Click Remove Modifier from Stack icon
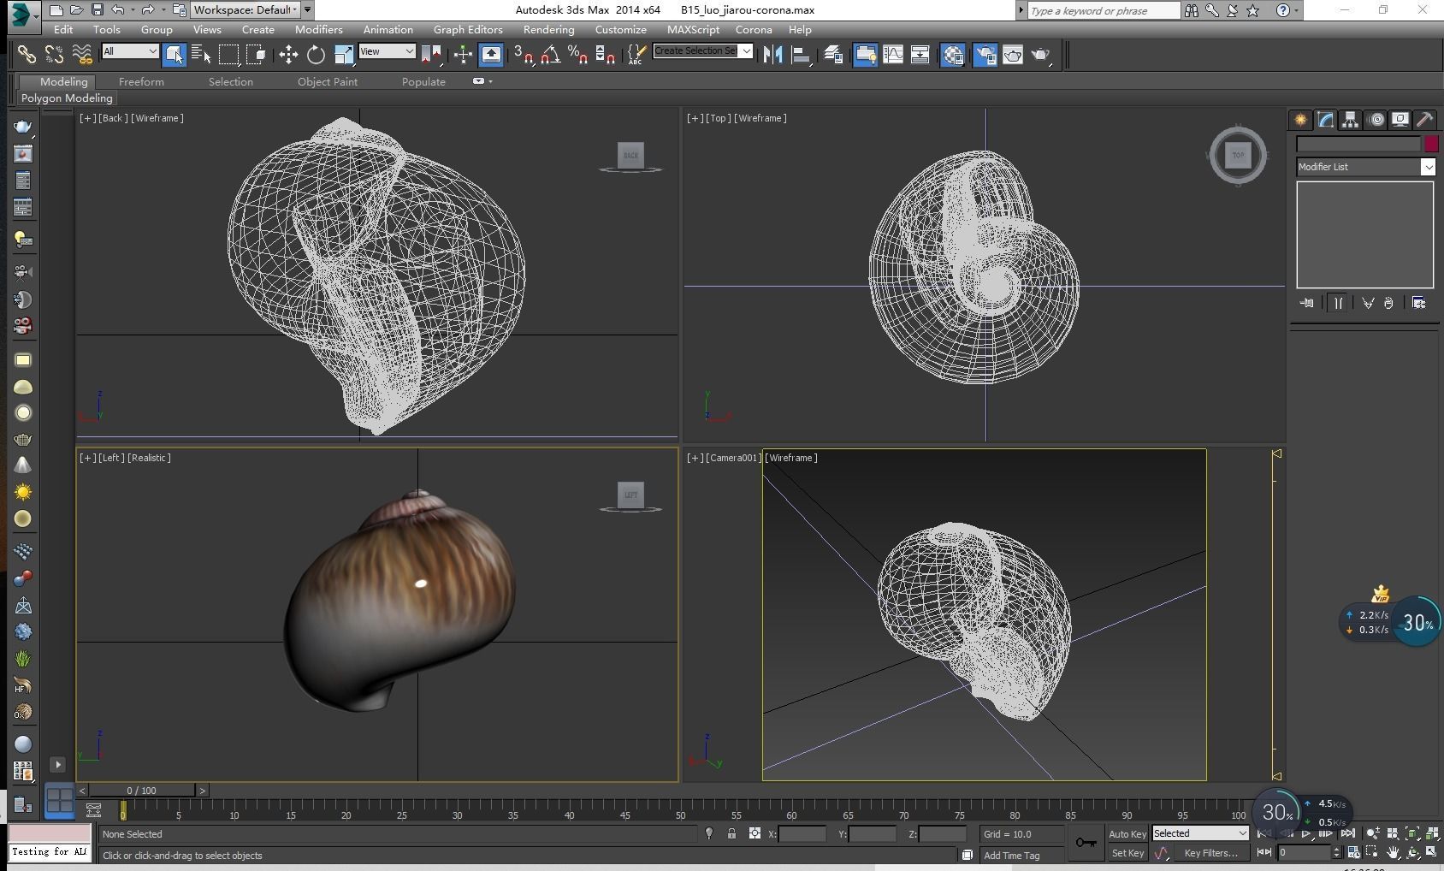Screen dimensions: 1444x871 coord(1388,303)
